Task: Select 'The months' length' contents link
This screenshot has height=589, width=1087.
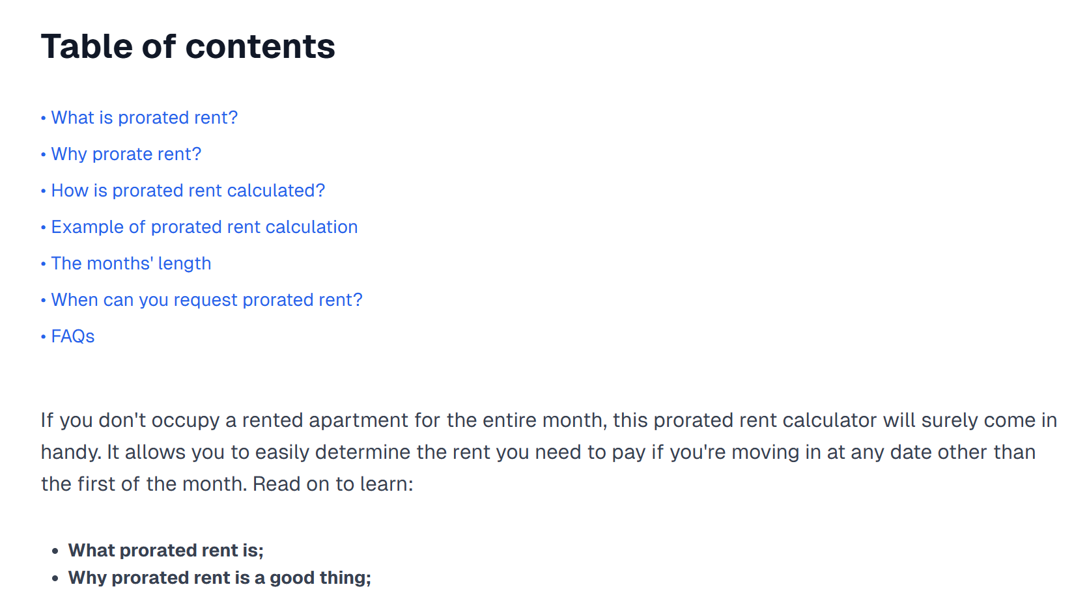Action: point(131,264)
